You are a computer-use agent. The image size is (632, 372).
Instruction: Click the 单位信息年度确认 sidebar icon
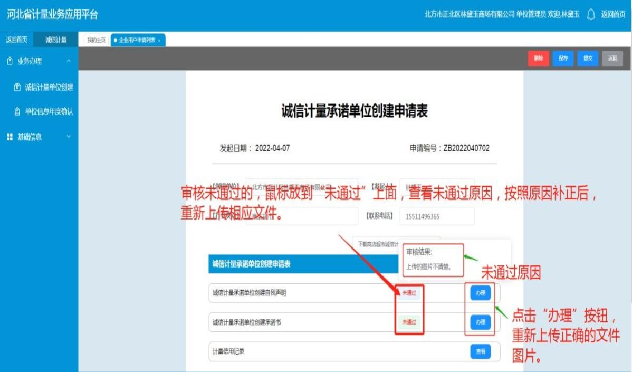pyautogui.click(x=17, y=112)
